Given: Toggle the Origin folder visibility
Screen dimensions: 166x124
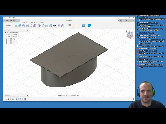Looking at the screenshot, I should click(9, 39).
